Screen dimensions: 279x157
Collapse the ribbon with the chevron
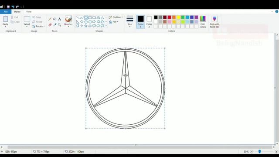272,12
